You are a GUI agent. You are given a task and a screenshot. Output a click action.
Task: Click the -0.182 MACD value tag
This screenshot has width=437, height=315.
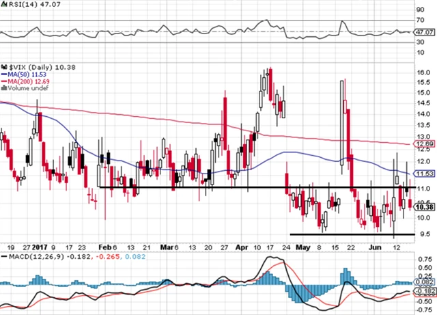point(425,291)
